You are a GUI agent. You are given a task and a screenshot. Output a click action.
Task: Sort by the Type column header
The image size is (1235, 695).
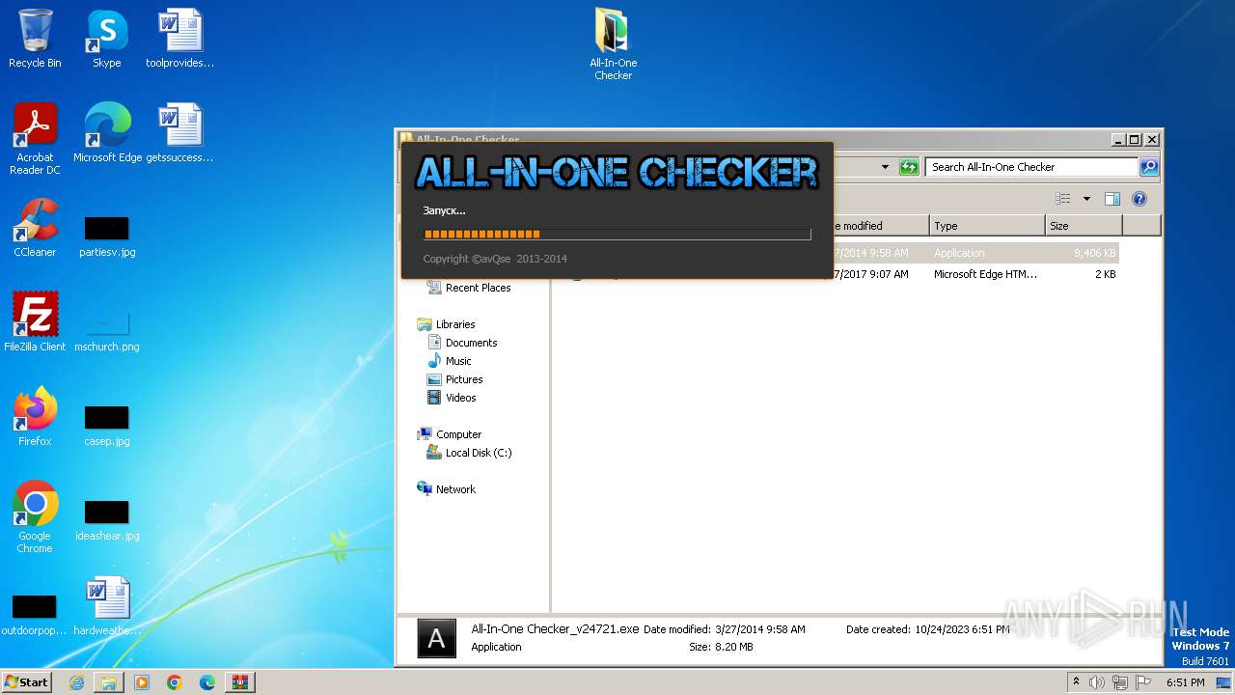(987, 226)
